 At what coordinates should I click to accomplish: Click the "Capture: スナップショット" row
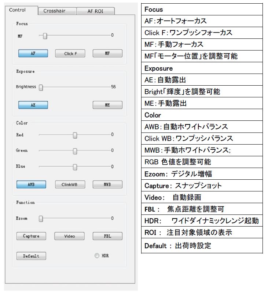[x=202, y=186]
